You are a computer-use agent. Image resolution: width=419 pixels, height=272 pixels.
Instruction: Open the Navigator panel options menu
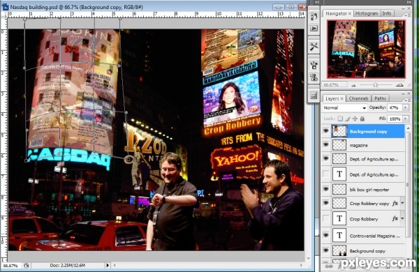click(x=407, y=16)
